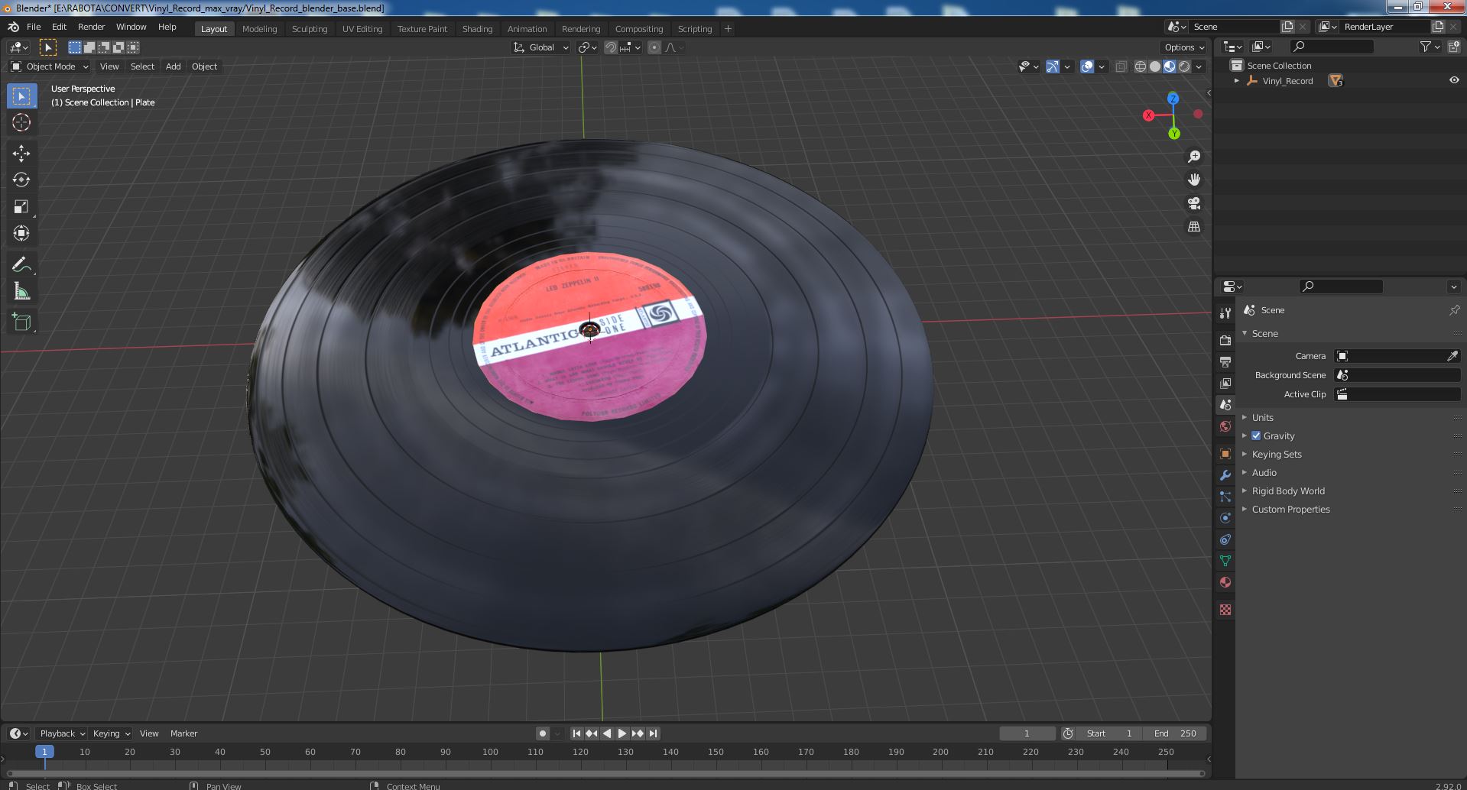Open the Render menu
This screenshot has height=790, width=1467.
91,27
